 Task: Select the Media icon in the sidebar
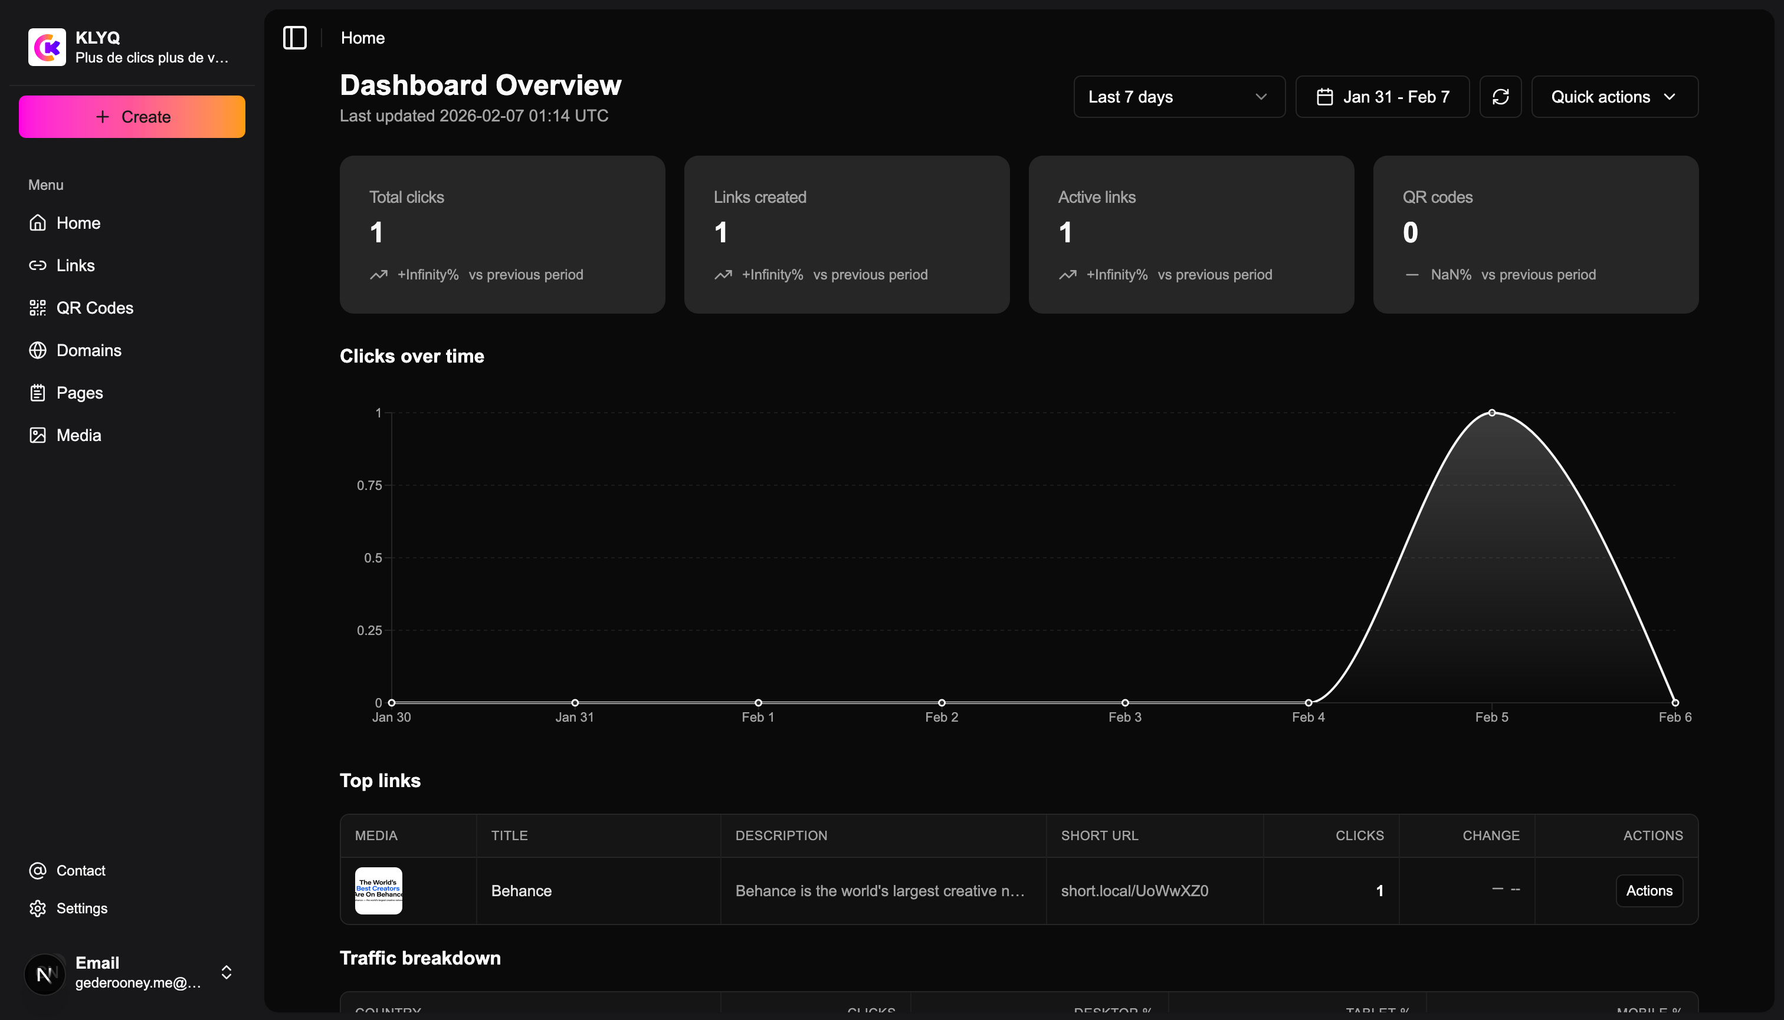[38, 435]
